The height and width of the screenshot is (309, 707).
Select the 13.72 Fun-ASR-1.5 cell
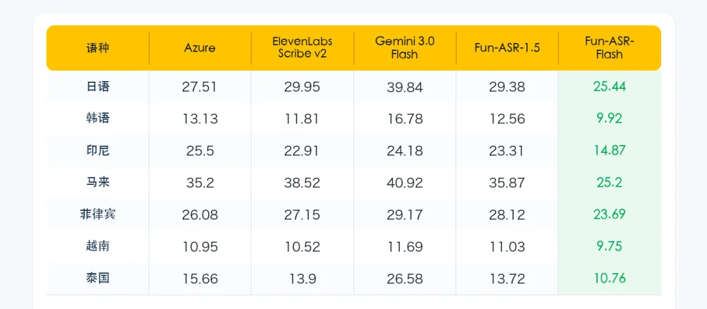point(507,278)
